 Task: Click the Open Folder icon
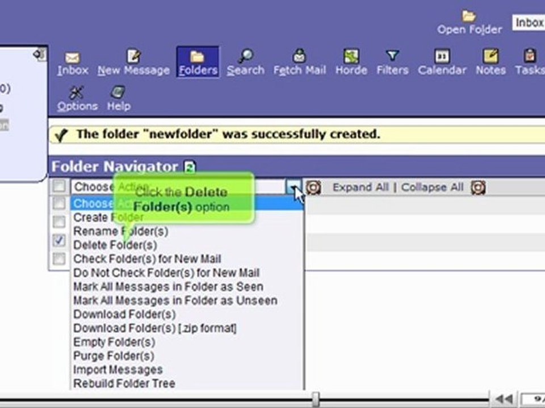coord(468,16)
